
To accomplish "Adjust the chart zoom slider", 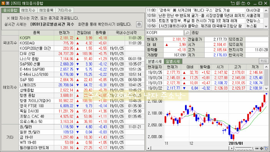I will [244, 149].
